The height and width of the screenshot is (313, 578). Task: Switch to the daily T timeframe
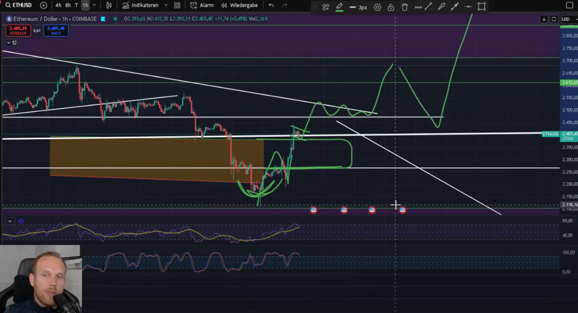point(76,5)
